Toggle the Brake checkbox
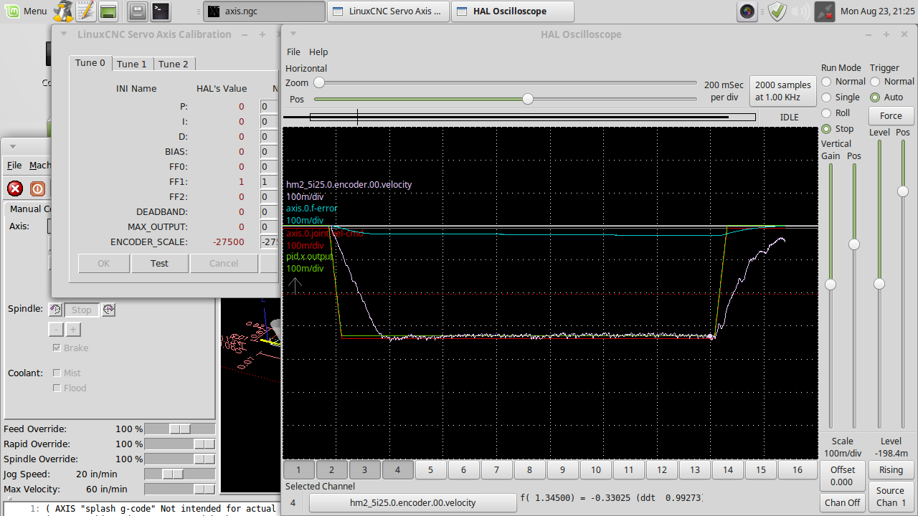 57,348
